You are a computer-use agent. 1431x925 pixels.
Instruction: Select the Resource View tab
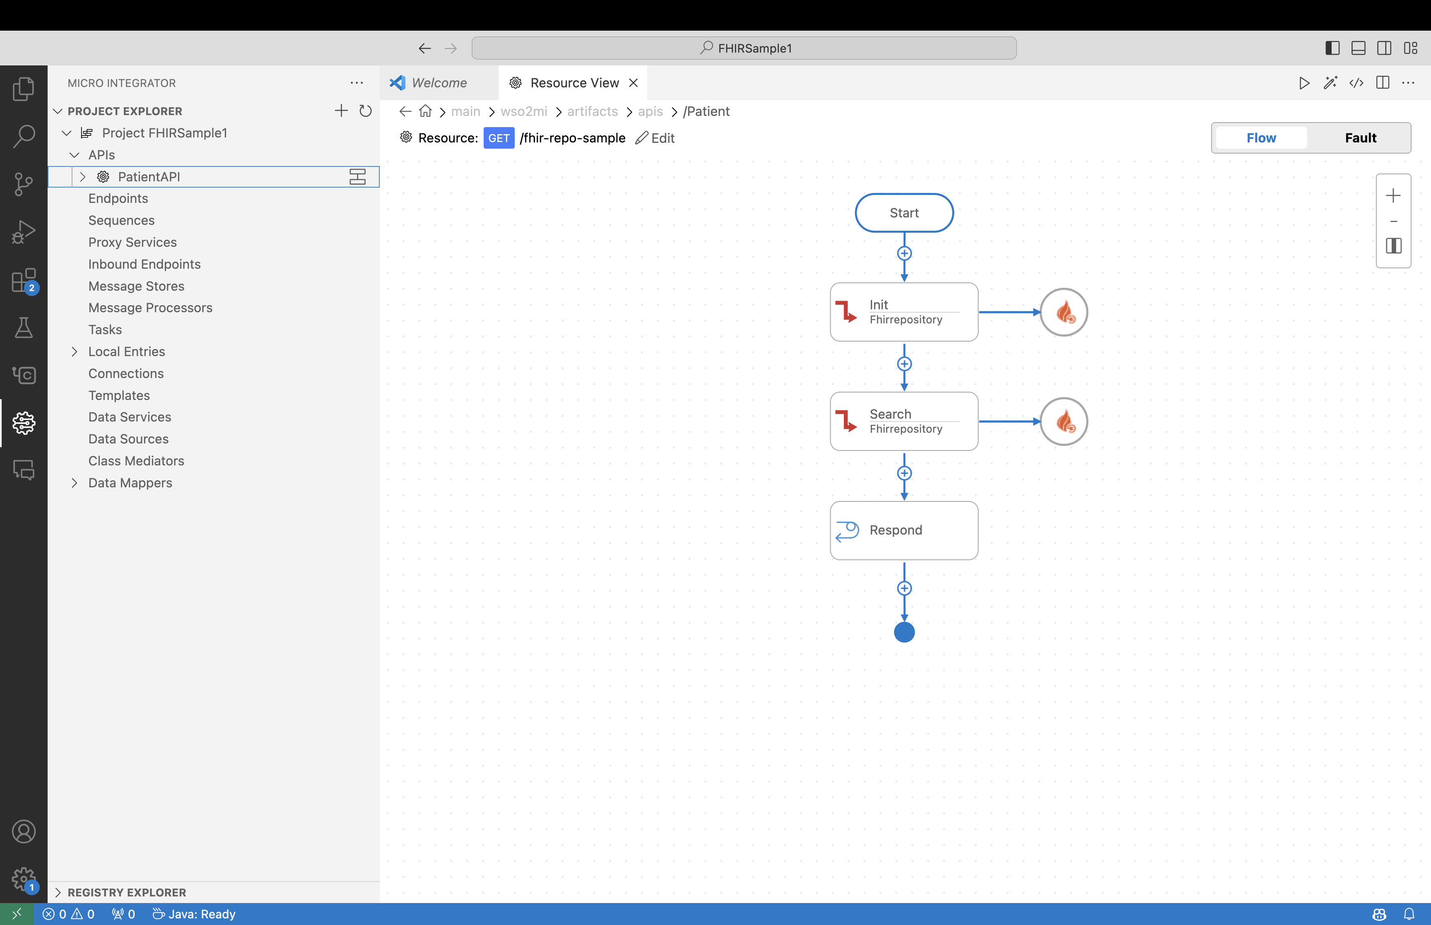click(x=574, y=83)
